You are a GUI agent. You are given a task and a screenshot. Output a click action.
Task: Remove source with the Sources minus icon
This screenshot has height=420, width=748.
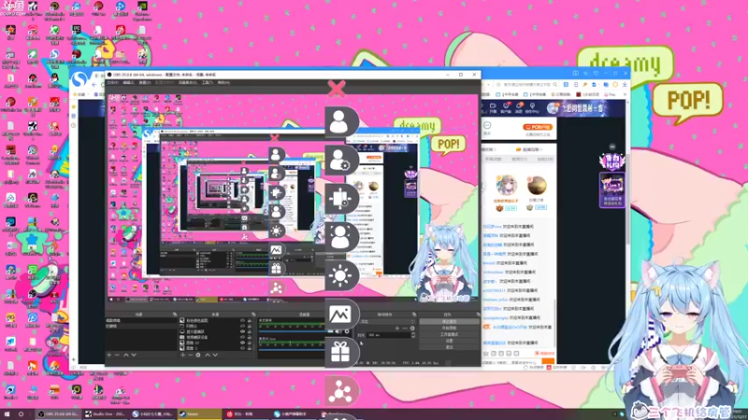tap(191, 355)
